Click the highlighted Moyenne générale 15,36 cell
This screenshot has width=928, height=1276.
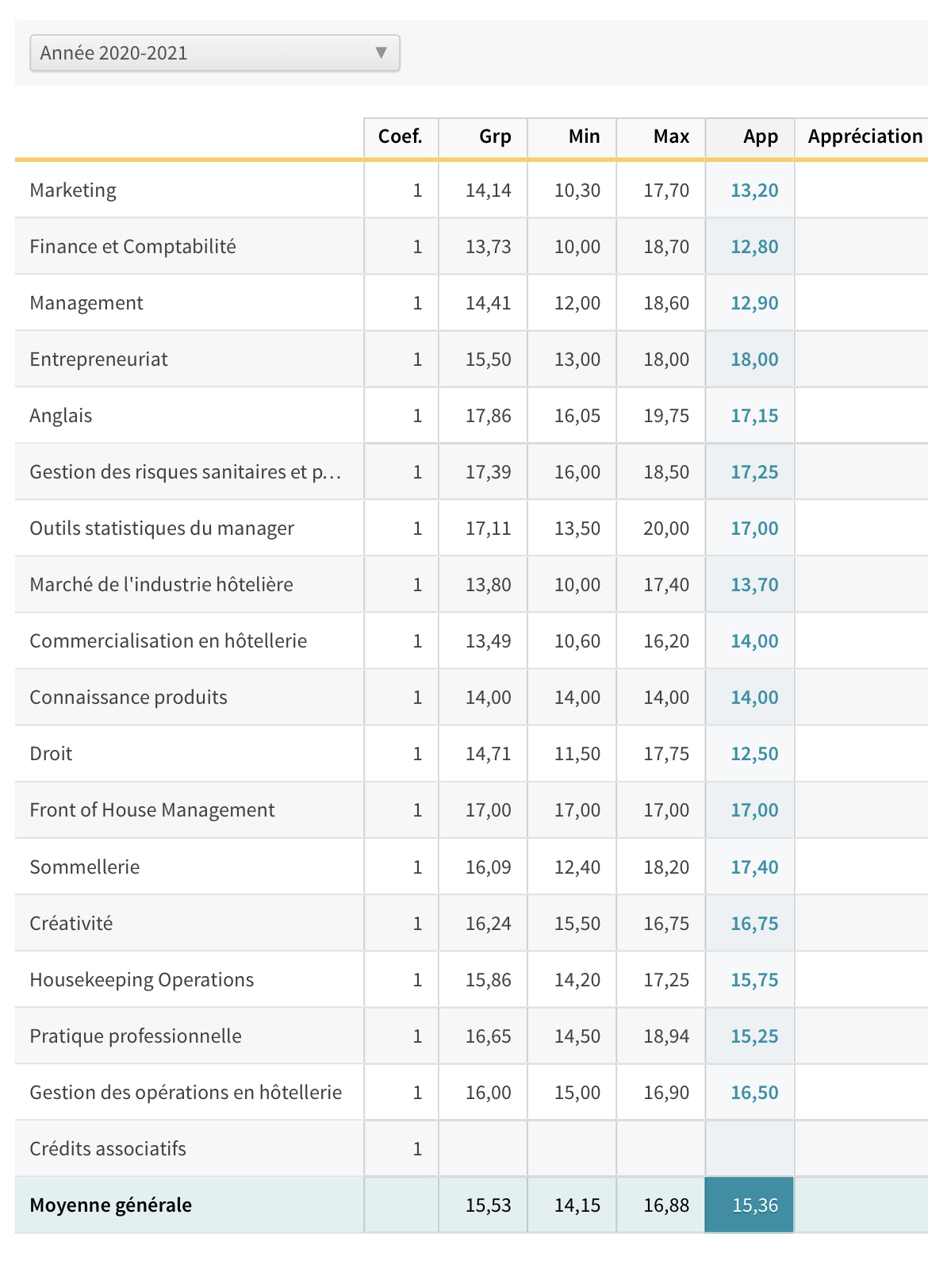[754, 1205]
